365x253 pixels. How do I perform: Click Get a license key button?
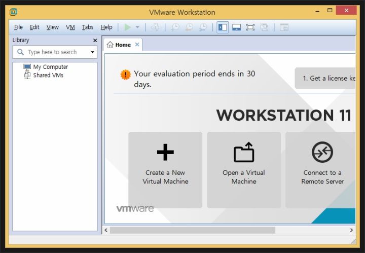point(325,78)
